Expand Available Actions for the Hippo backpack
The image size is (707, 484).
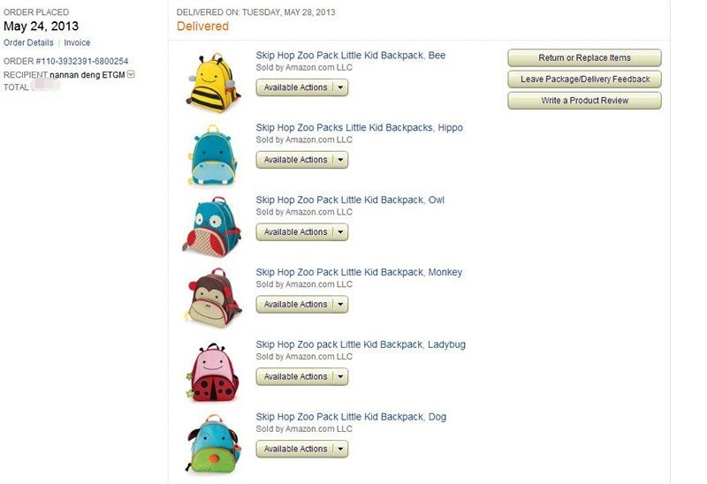302,160
